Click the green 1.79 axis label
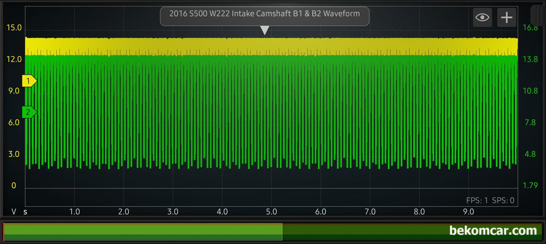 (x=530, y=186)
